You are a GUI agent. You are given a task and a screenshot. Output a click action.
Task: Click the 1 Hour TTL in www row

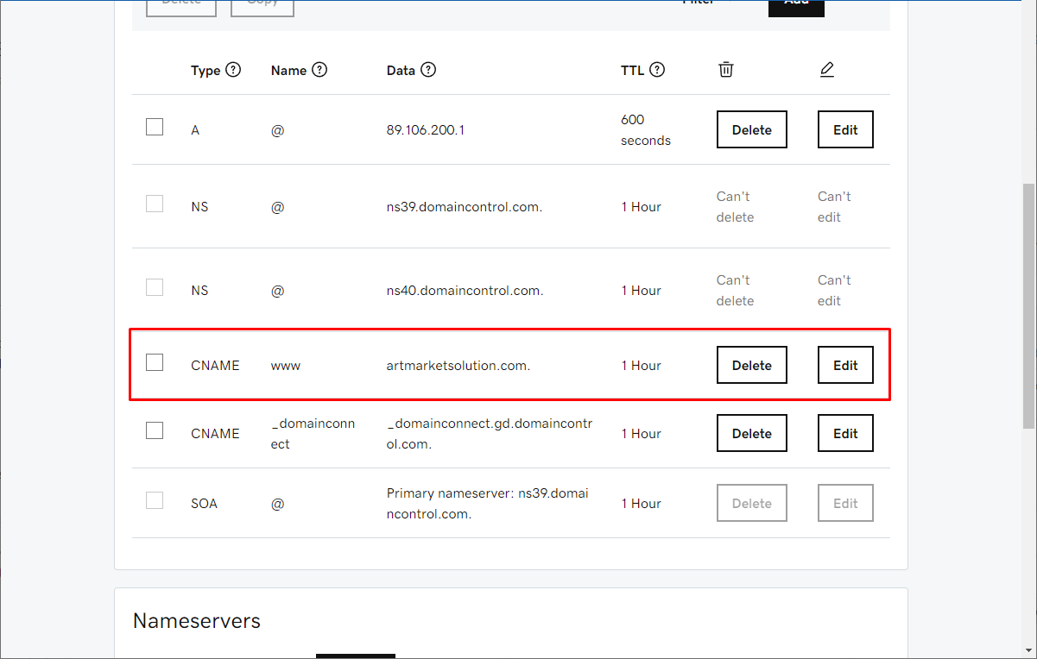(642, 366)
